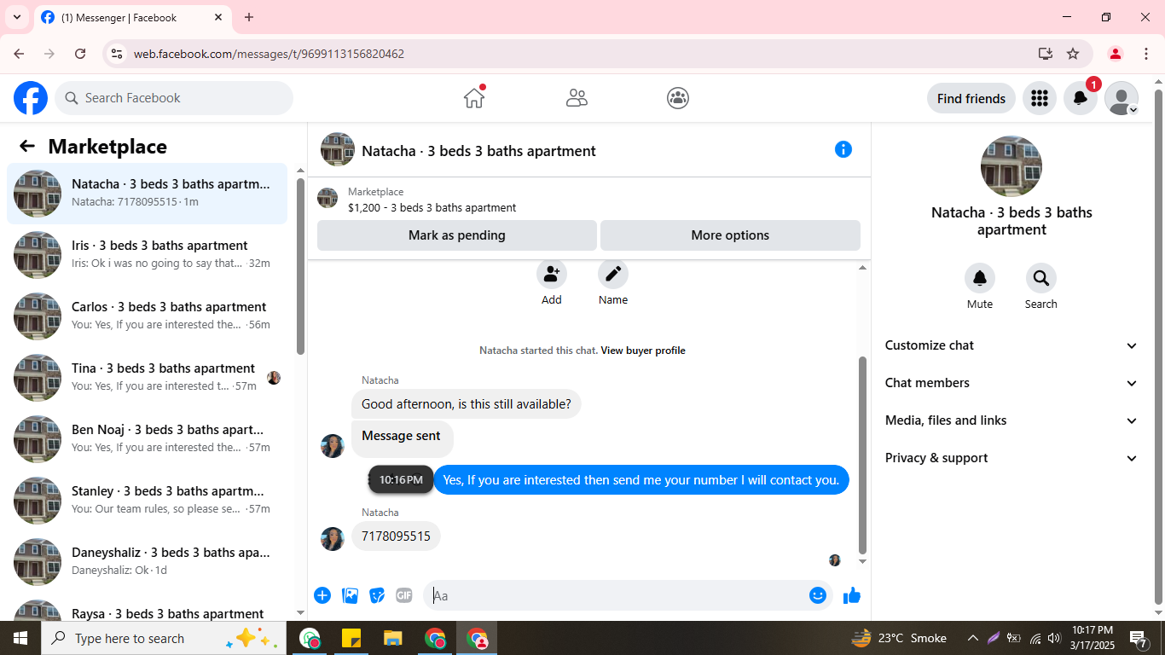Screen dimensions: 1165x655
Task: Edit the chat name with pencil icon
Action: [613, 275]
